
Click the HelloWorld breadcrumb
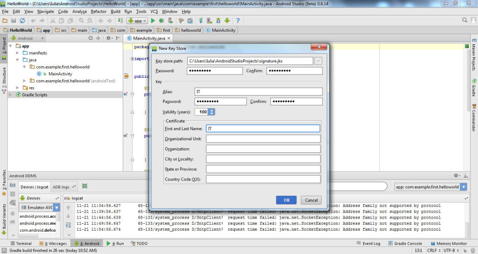[x=18, y=30]
